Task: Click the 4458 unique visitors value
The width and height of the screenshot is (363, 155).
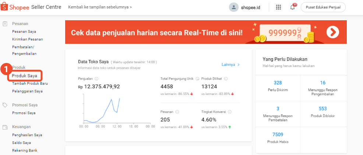Action: click(x=167, y=87)
